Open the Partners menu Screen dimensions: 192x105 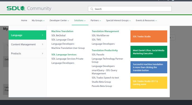point(96,20)
